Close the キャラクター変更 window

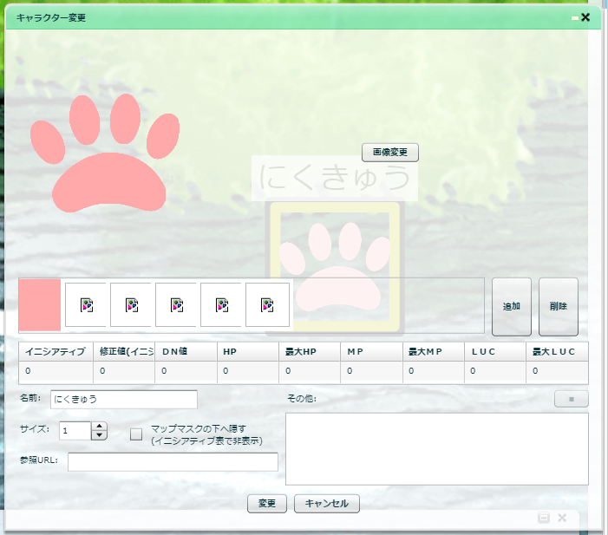pos(585,17)
